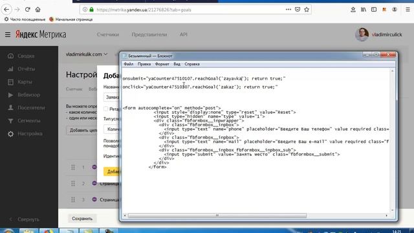This screenshot has height=233, width=414.
Task: Collapse sidebar with Свернуть
Action: point(28,219)
